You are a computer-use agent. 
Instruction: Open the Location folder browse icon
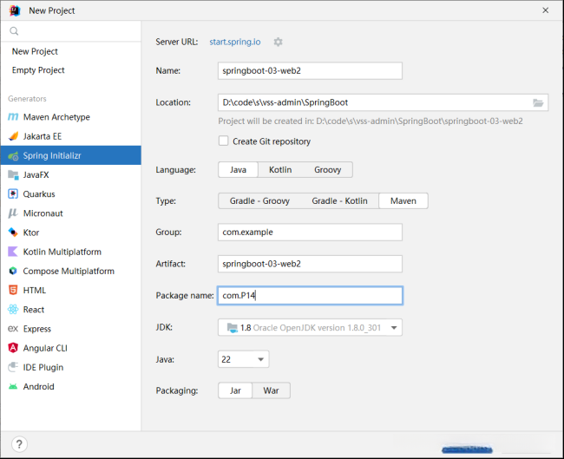coord(538,102)
